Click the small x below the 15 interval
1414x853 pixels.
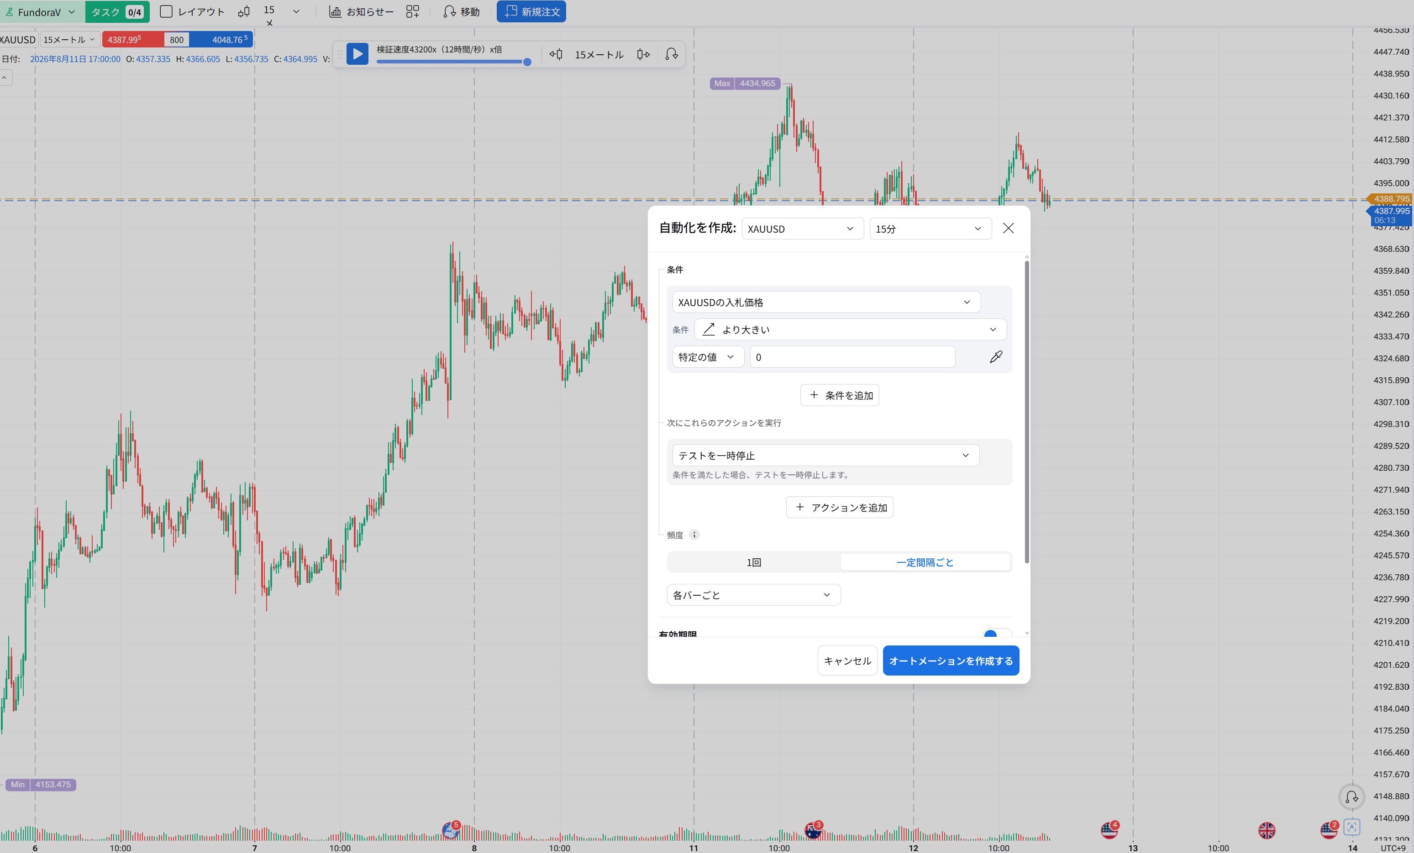[x=269, y=23]
